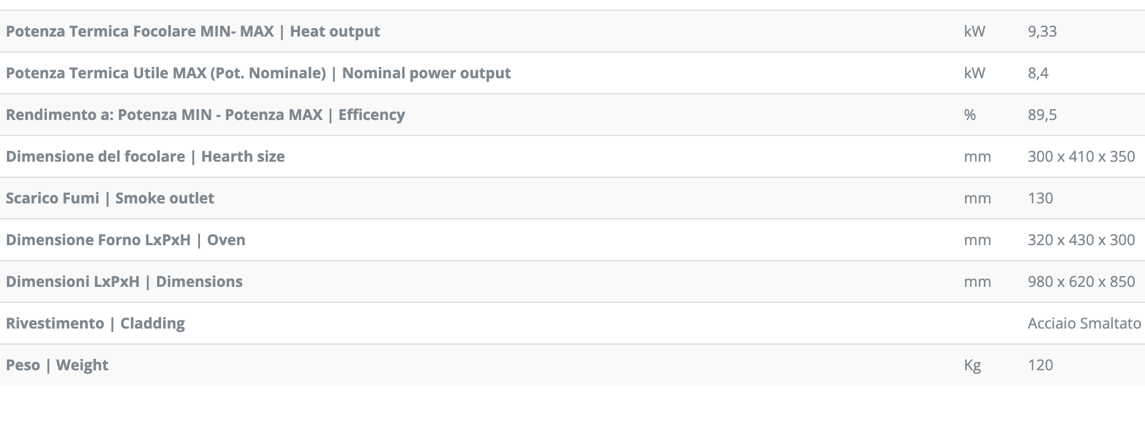Click the % unit in Efficency row

click(970, 115)
